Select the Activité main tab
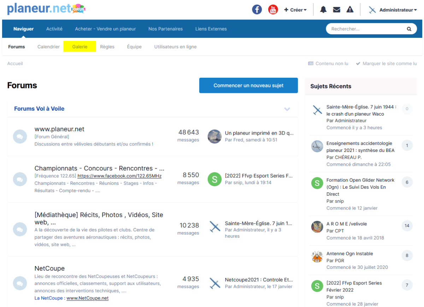The image size is (424, 307). click(54, 29)
